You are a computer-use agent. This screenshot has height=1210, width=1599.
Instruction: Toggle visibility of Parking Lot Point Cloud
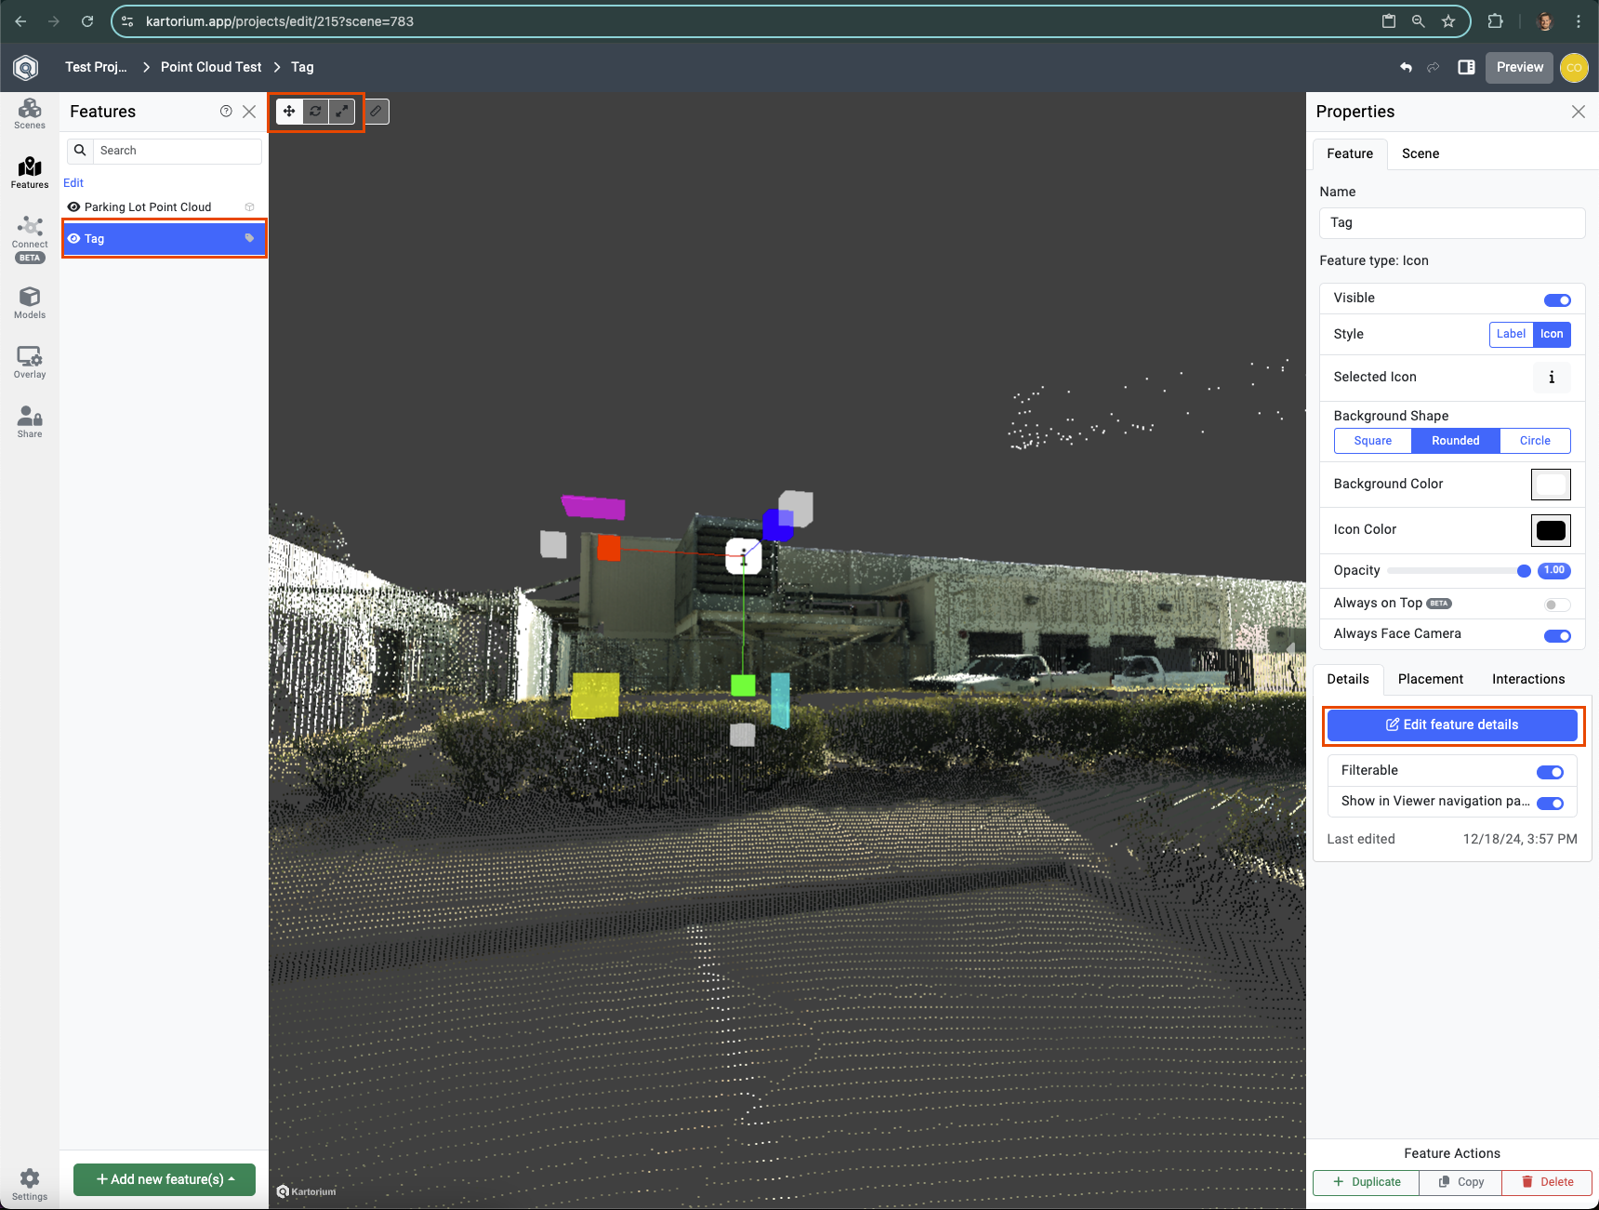[x=73, y=207]
